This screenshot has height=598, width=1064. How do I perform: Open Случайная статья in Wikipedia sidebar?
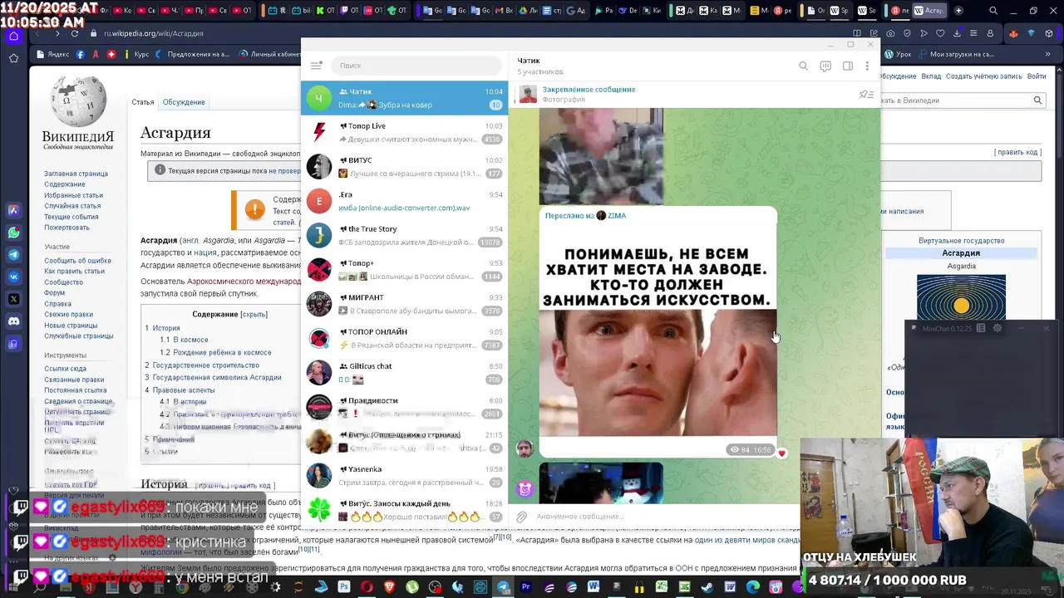72,206
